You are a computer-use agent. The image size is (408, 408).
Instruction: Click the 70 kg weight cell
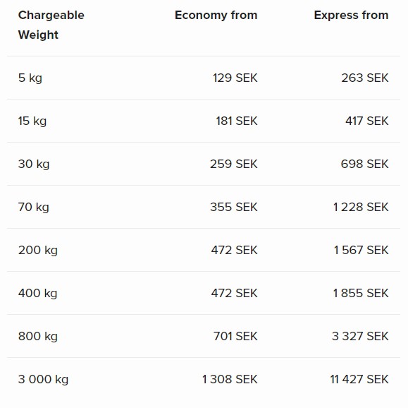click(x=34, y=207)
